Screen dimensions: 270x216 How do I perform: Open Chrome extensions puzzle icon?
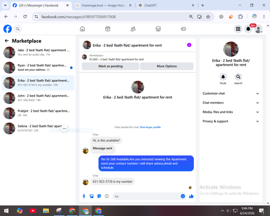[240, 17]
